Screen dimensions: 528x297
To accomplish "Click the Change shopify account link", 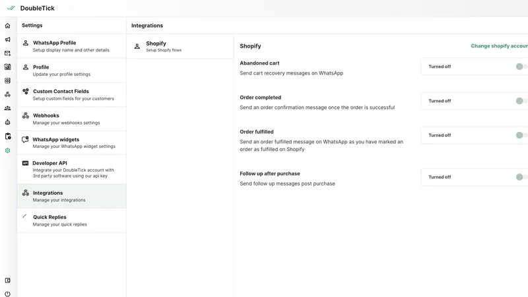I will [500, 46].
